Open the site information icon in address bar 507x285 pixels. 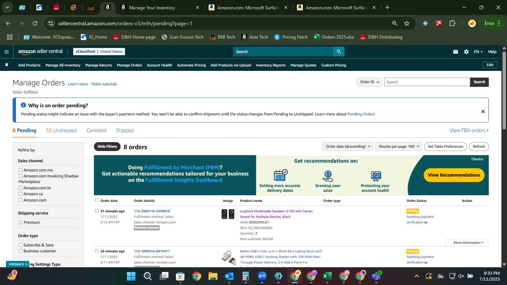click(x=51, y=23)
